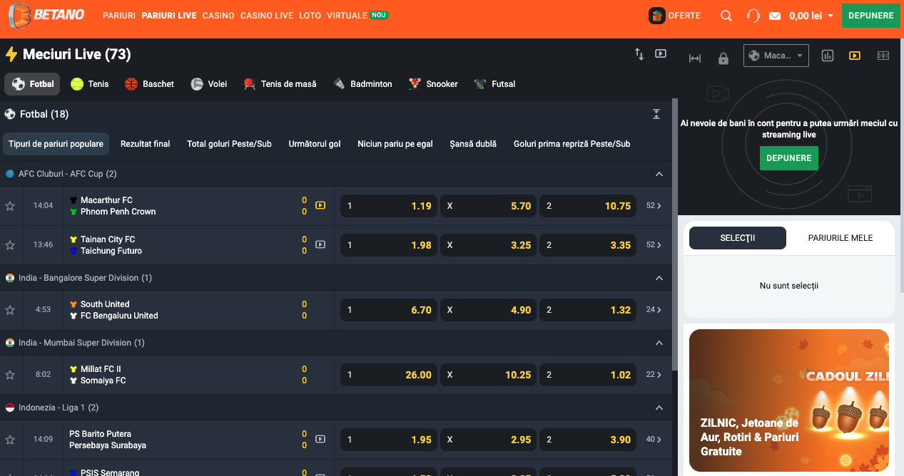904x476 pixels.
Task: Open the CASINO menu item
Action: 218,16
